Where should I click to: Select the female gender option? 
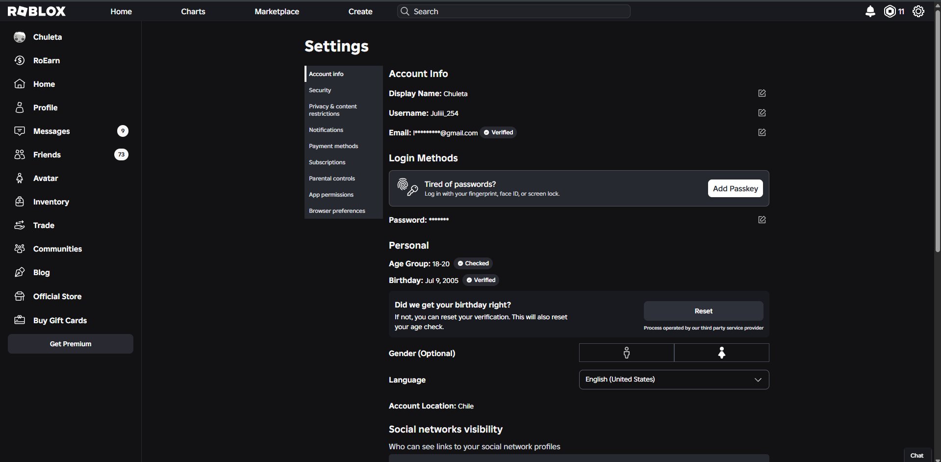click(x=721, y=353)
